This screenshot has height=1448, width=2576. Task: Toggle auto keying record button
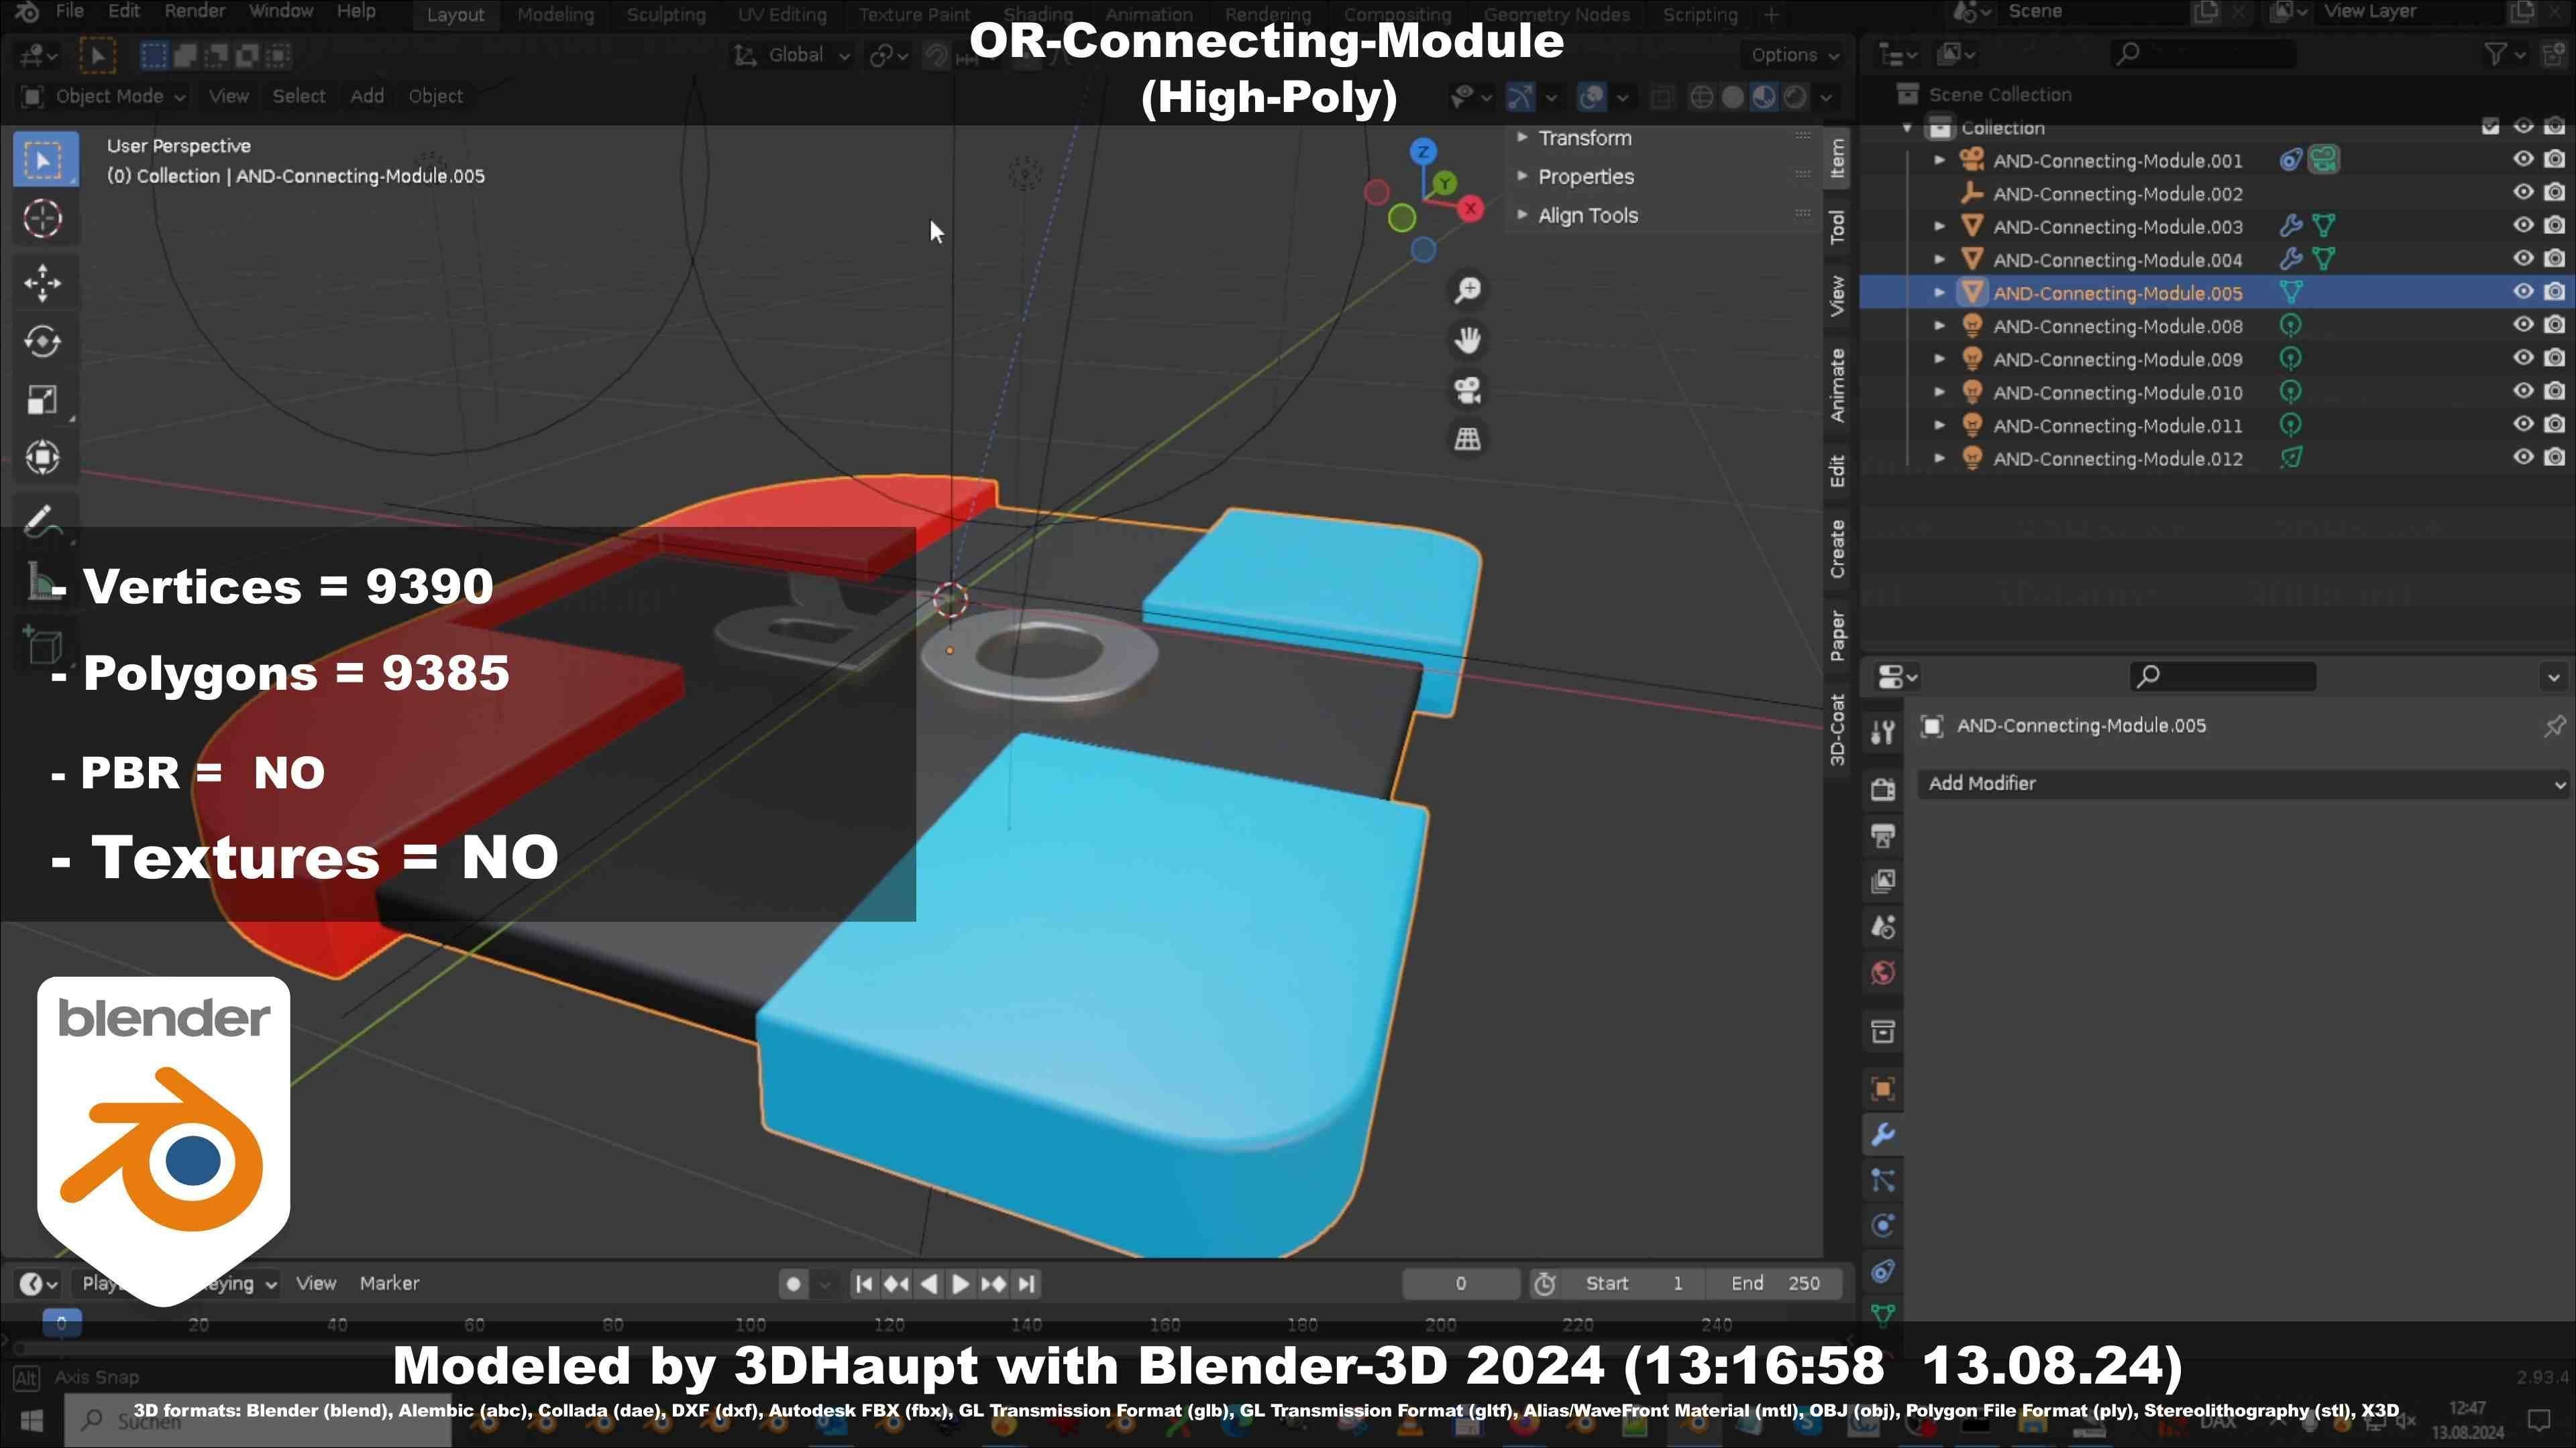793,1284
